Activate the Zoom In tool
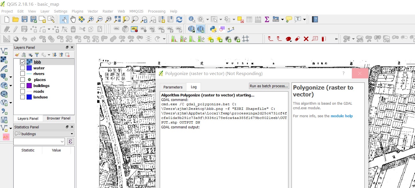415x188 pixels. (91, 19)
